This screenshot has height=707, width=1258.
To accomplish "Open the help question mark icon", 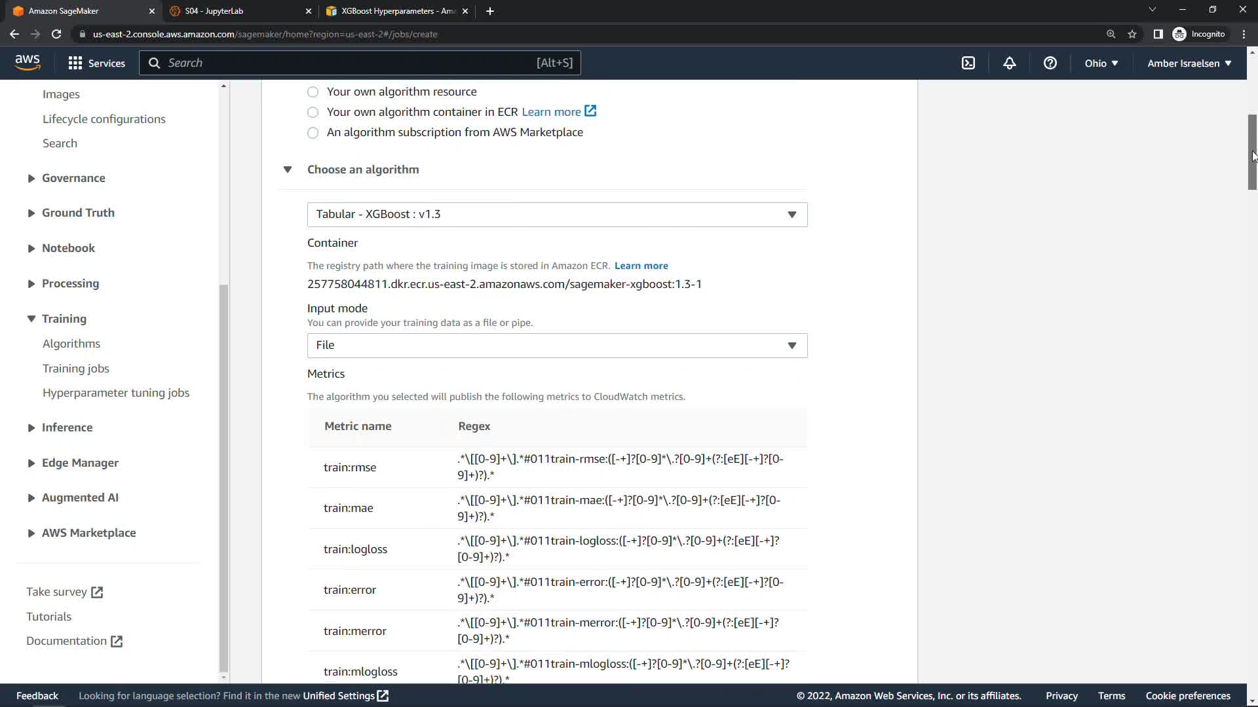I will (1050, 63).
